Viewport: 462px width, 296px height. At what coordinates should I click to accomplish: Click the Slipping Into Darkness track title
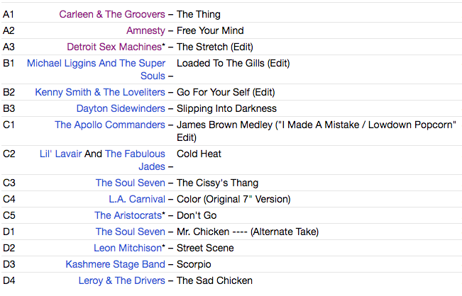coord(226,108)
